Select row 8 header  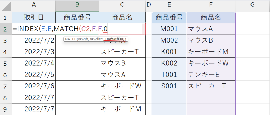click(x=6, y=98)
